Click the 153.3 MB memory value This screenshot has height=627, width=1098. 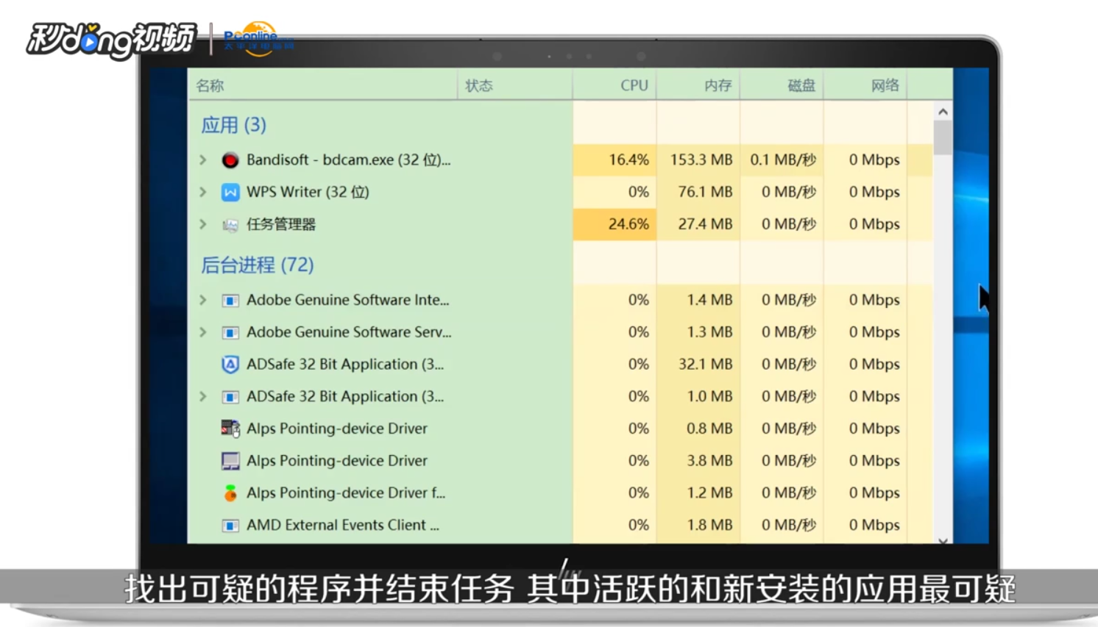[701, 160]
